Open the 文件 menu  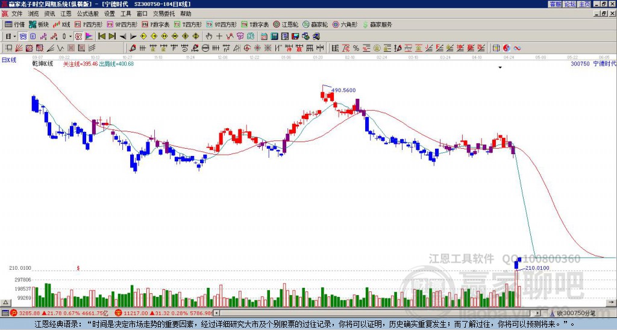click(17, 14)
